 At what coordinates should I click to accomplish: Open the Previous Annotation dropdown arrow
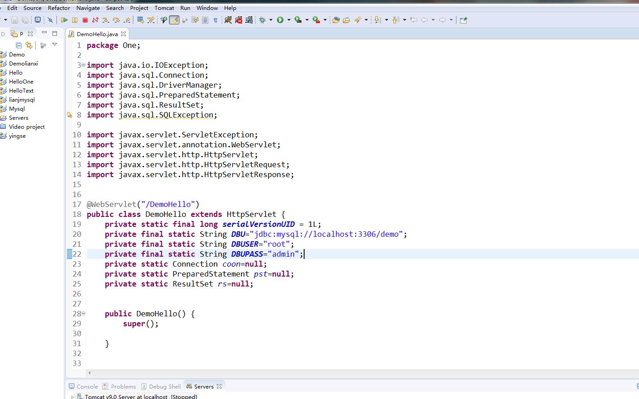click(404, 20)
